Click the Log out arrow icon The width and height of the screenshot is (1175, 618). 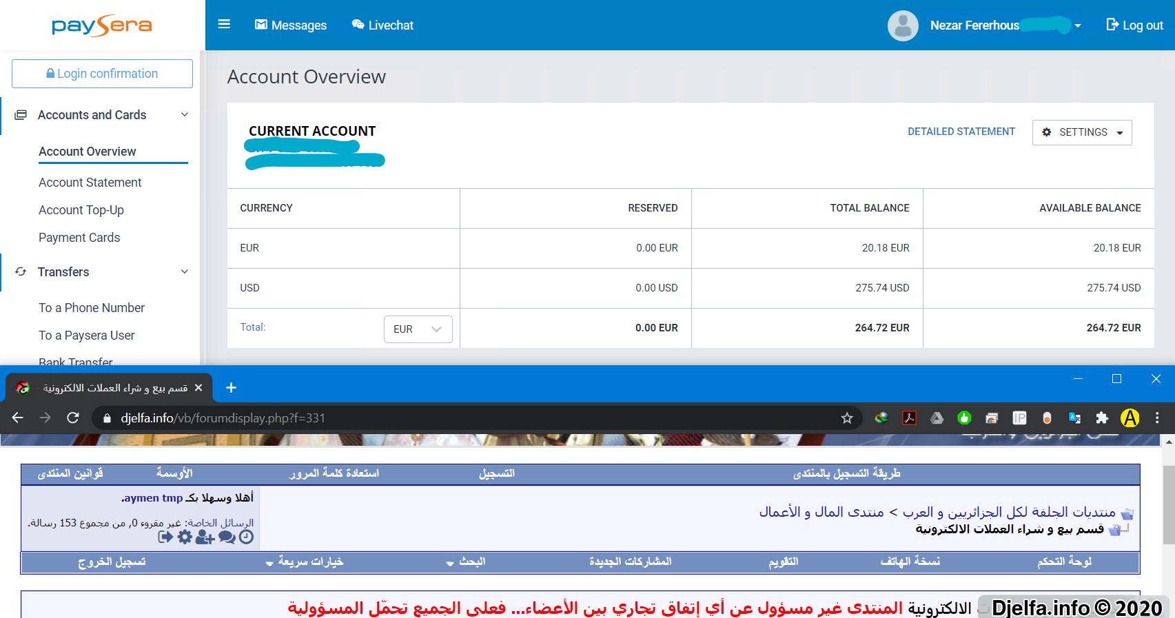(x=1112, y=25)
